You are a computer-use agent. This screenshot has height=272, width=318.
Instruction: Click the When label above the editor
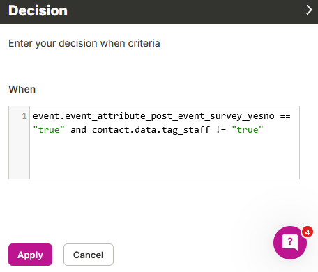(x=22, y=89)
